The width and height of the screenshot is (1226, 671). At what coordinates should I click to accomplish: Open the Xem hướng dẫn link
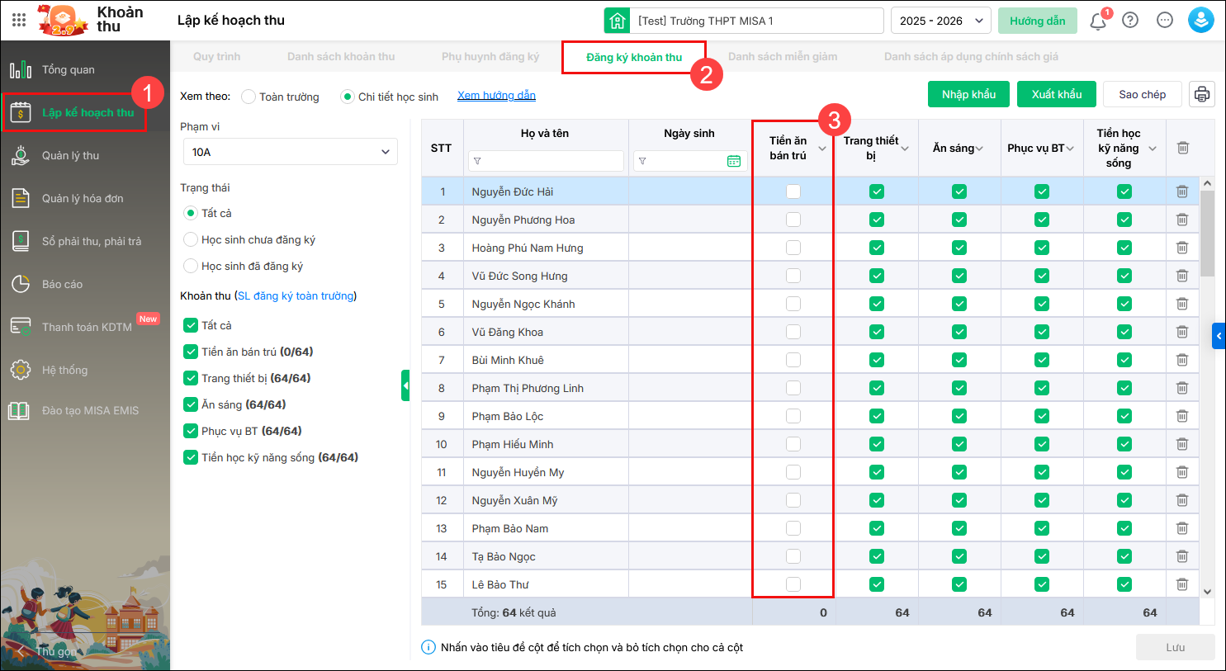tap(496, 96)
